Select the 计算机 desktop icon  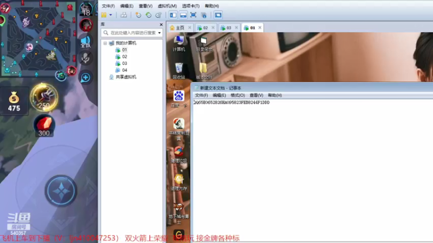[x=179, y=44]
